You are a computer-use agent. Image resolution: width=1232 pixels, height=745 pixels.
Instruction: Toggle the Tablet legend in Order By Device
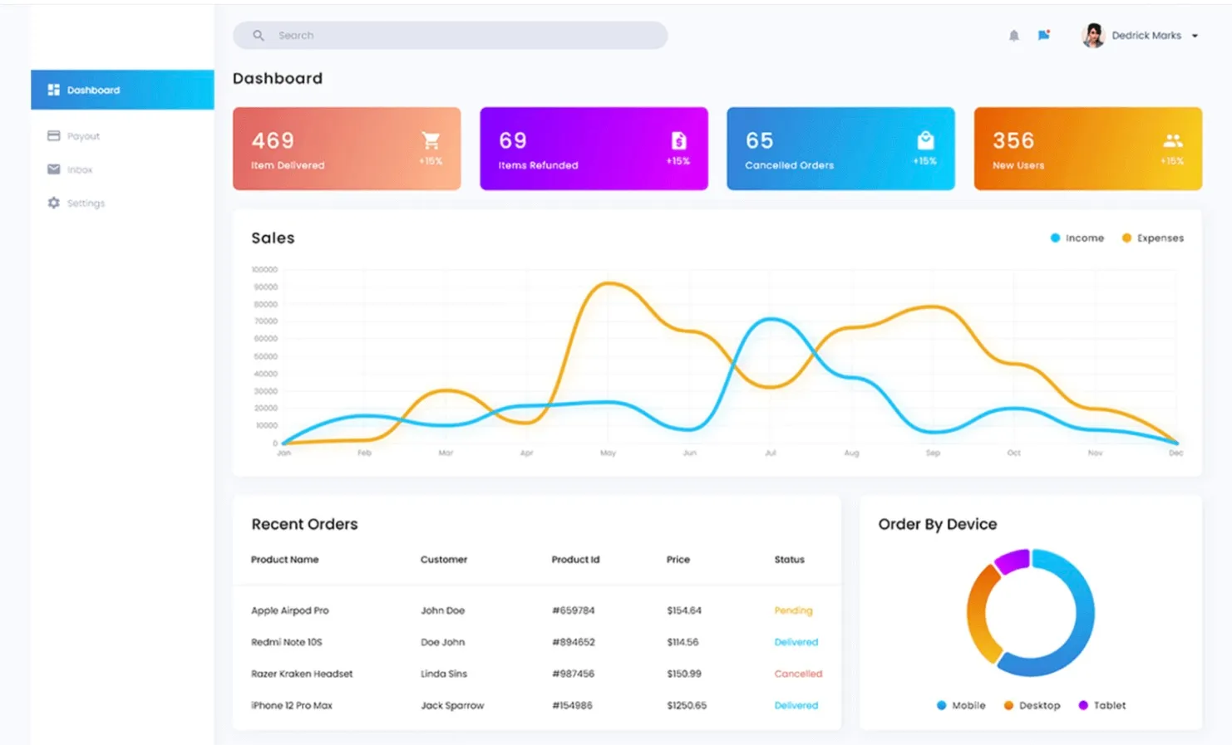(x=1101, y=705)
